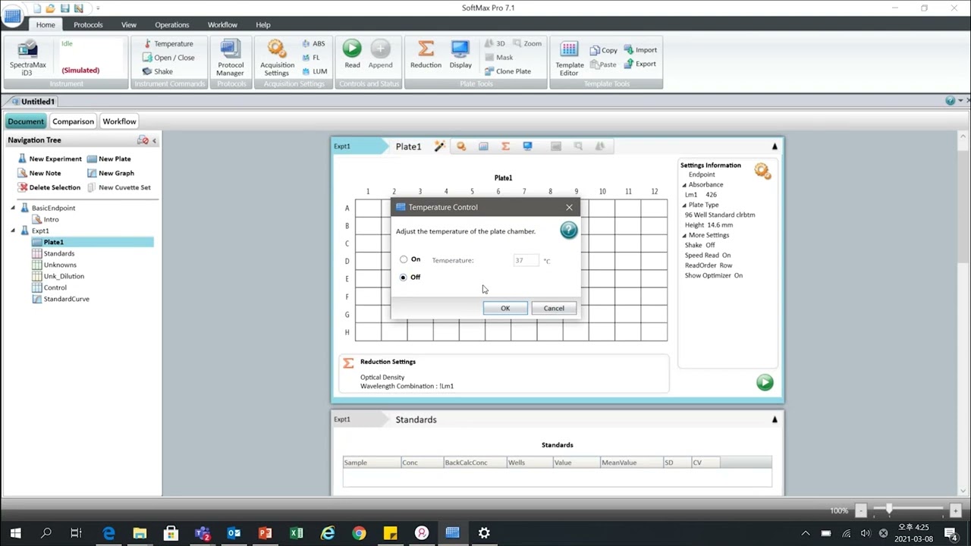Switch to the Comparison view tab
This screenshot has width=971, height=546.
coord(74,121)
